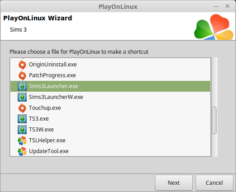Click the Next button
This screenshot has width=236, height=192.
174,183
